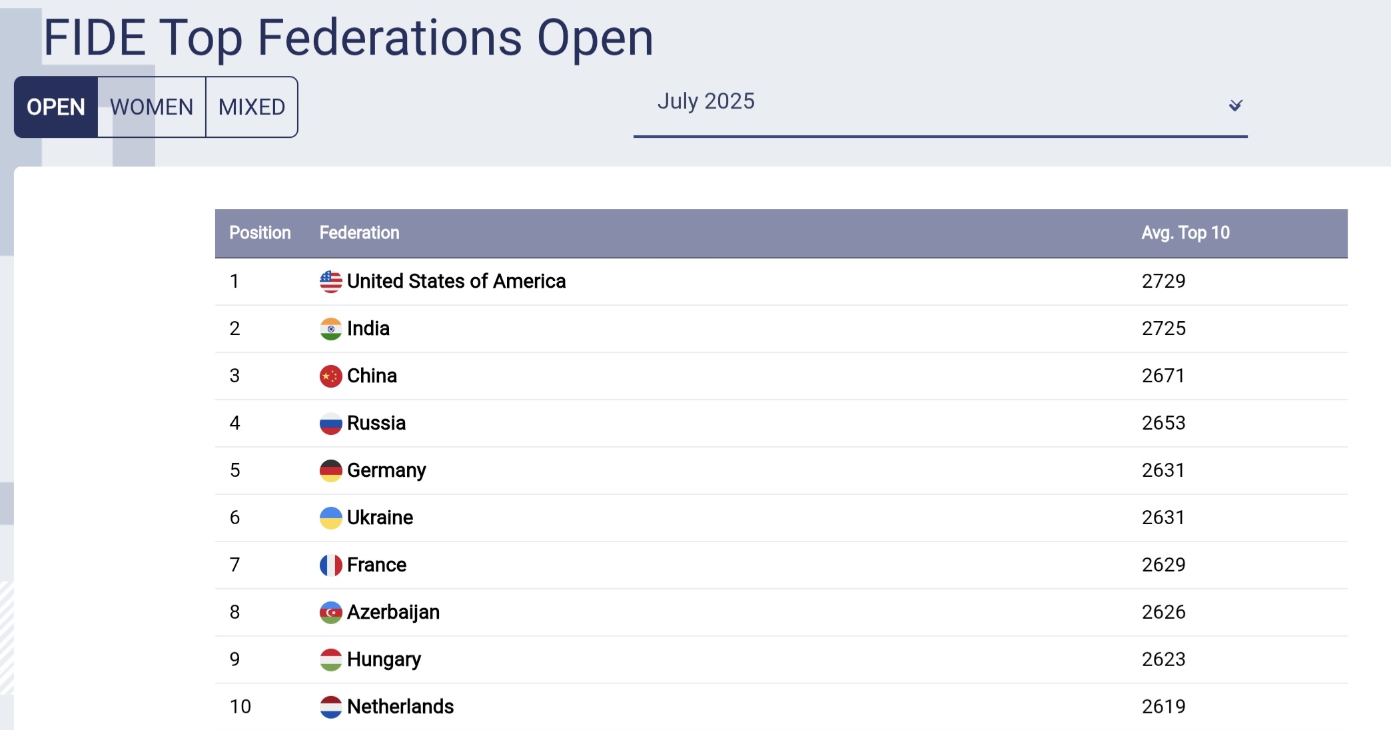Click the France flag icon

tap(330, 565)
